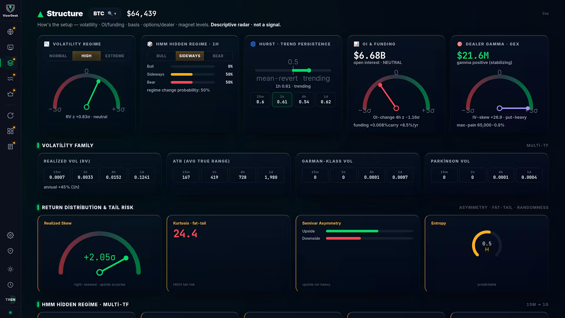Select the BULL regime tab
This screenshot has width=565, height=318.
pyautogui.click(x=161, y=56)
